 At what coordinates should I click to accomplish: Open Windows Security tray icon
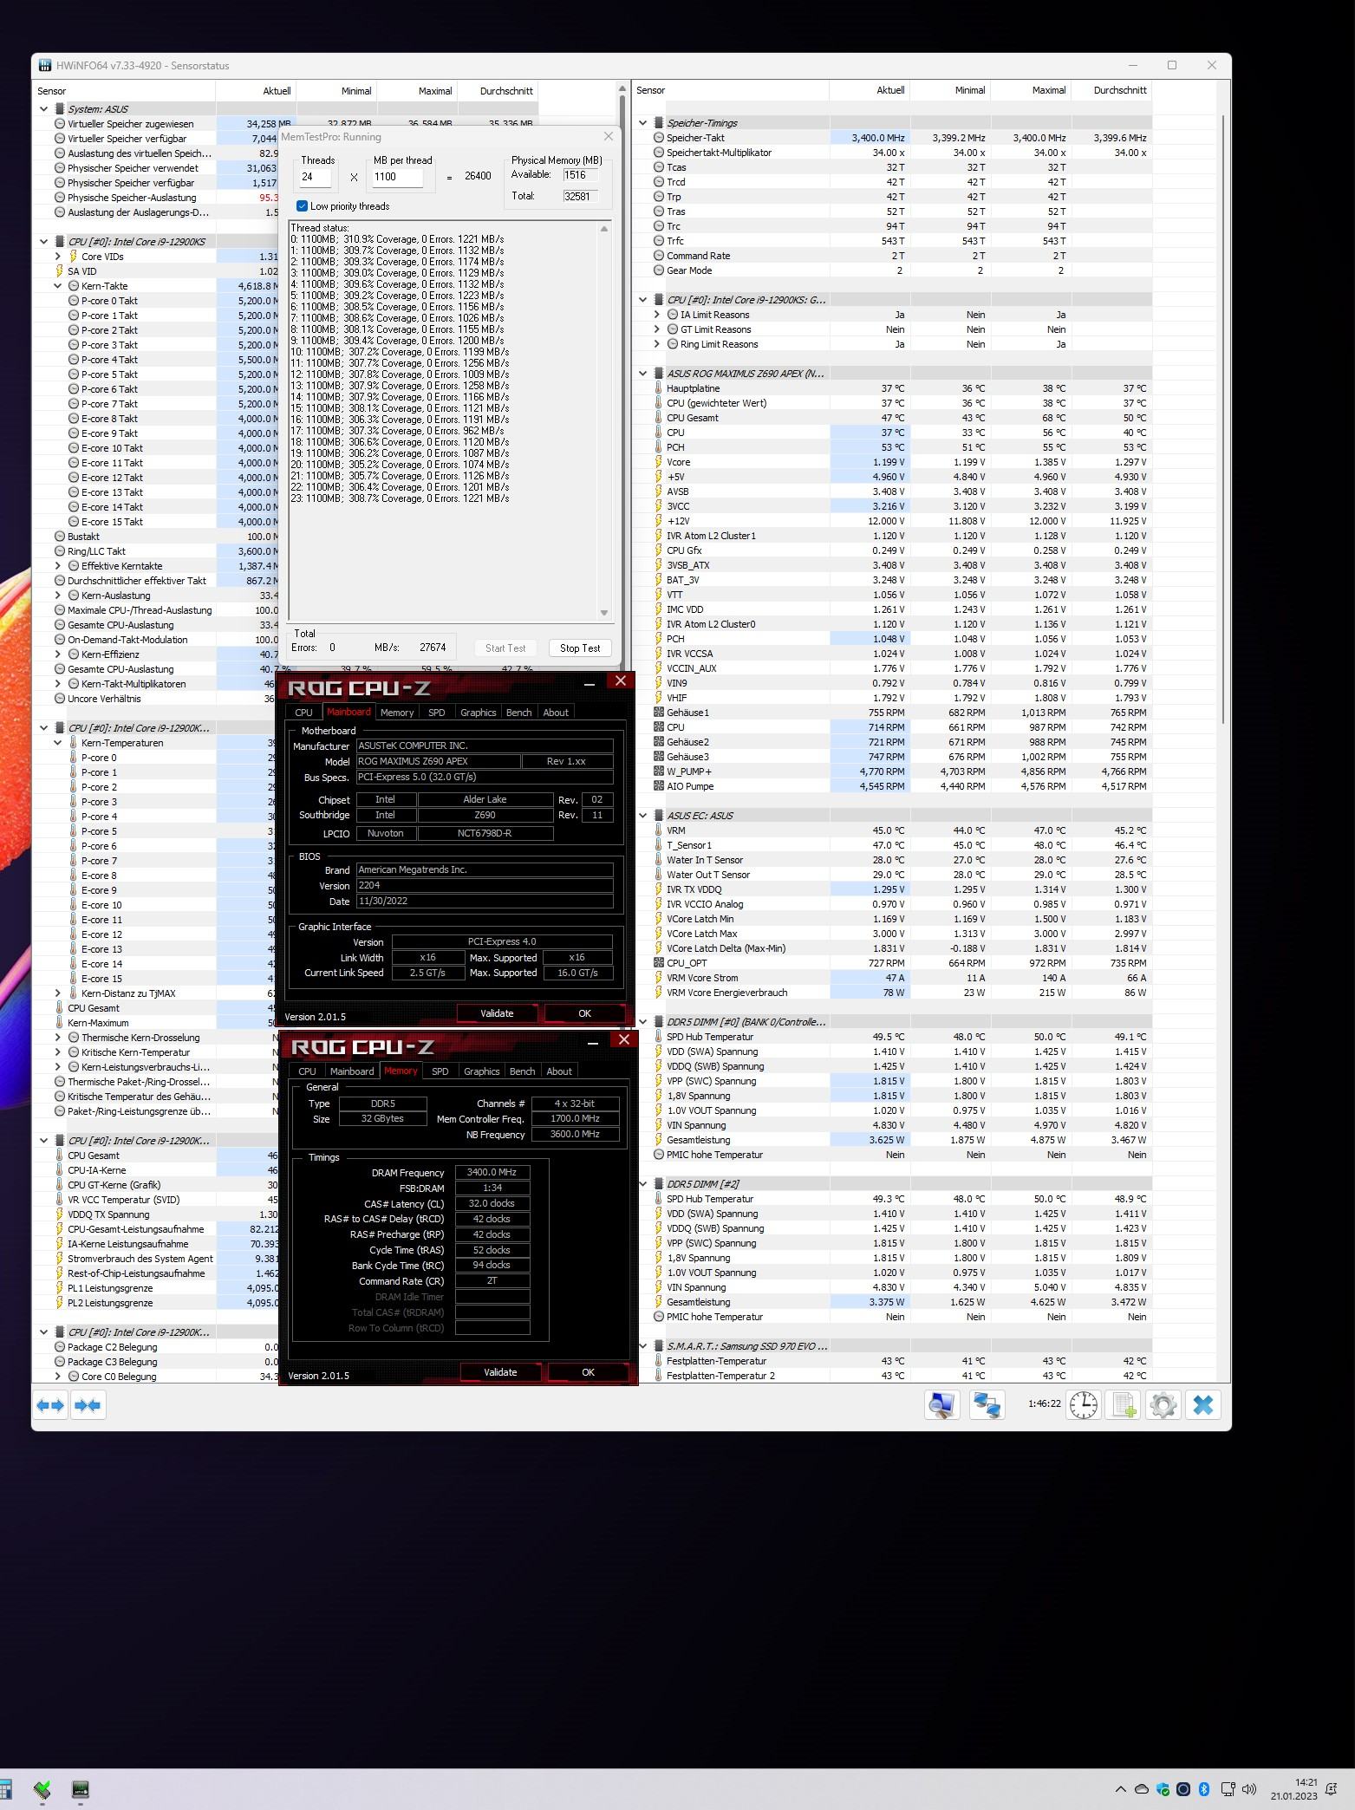(x=1163, y=1789)
